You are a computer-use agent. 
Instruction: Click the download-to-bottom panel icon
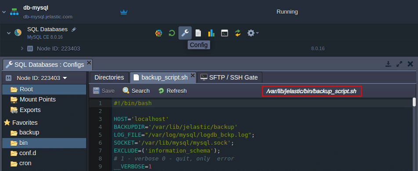click(388, 64)
